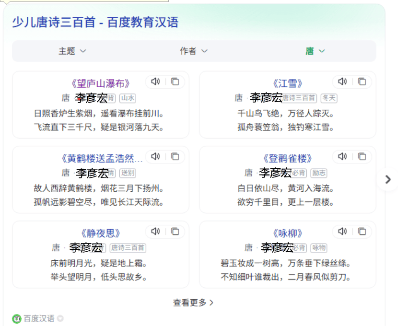The height and width of the screenshot is (326, 408).
Task: Click the 百度汉语 logo icon
Action: click(x=17, y=318)
